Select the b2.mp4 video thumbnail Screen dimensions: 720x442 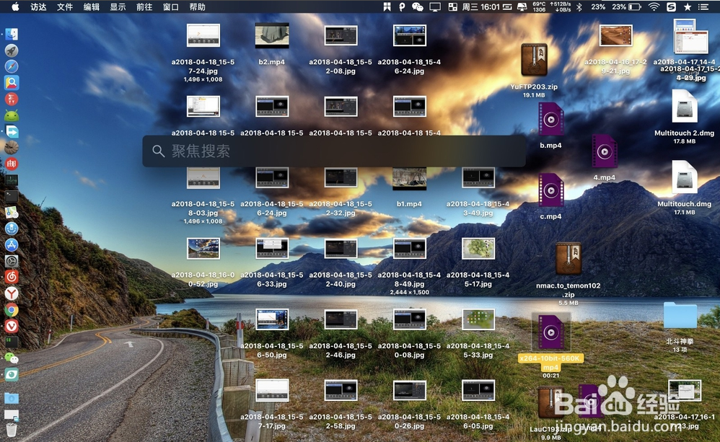tap(272, 36)
